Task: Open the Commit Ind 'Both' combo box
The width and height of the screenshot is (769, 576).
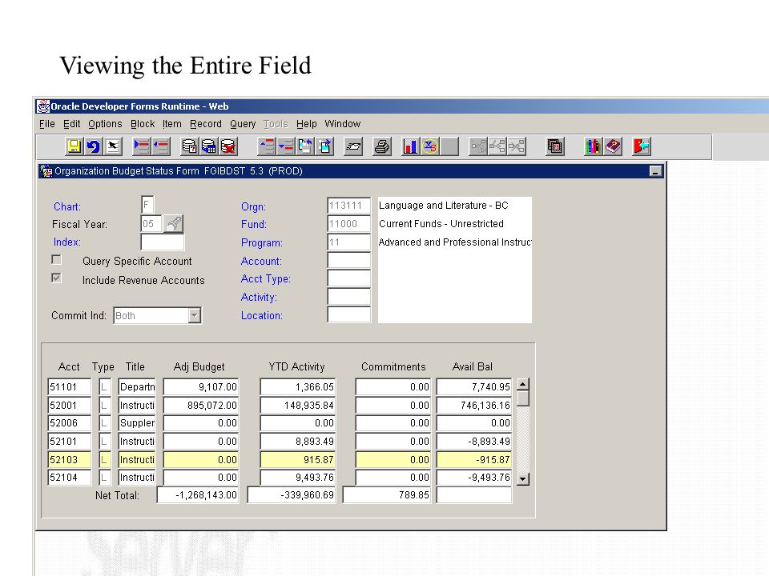Action: (157, 315)
